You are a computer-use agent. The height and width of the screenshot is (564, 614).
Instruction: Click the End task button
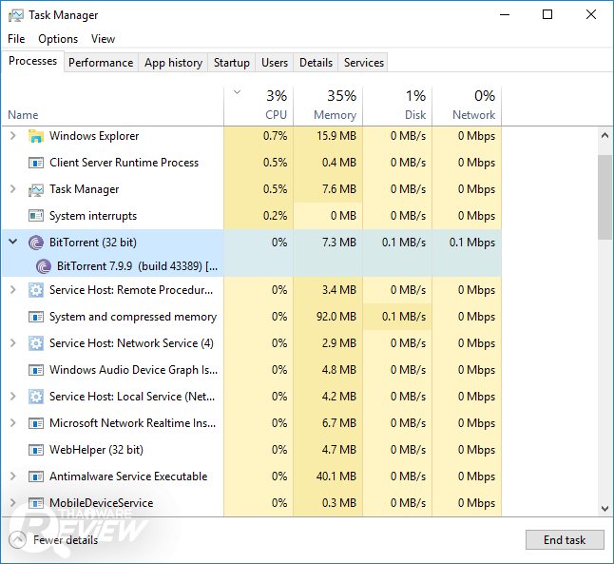click(565, 540)
